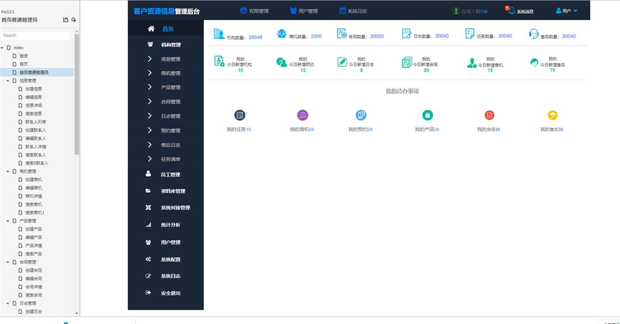The width and height of the screenshot is (620, 324).
Task: Click the 系统配置 gears icon
Action: click(149, 259)
